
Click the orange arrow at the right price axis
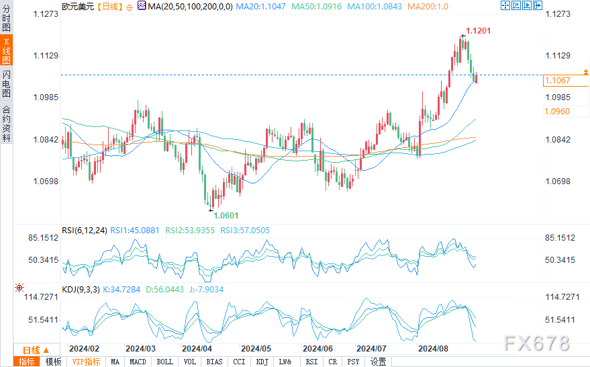(585, 72)
